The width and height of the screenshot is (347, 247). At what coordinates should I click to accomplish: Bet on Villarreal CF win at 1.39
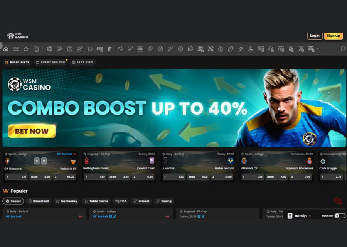[253, 177]
